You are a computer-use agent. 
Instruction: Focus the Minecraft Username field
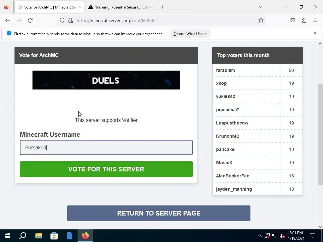[x=106, y=147]
